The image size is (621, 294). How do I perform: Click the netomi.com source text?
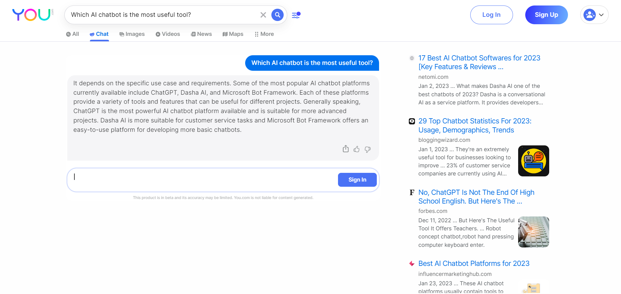pyautogui.click(x=433, y=77)
